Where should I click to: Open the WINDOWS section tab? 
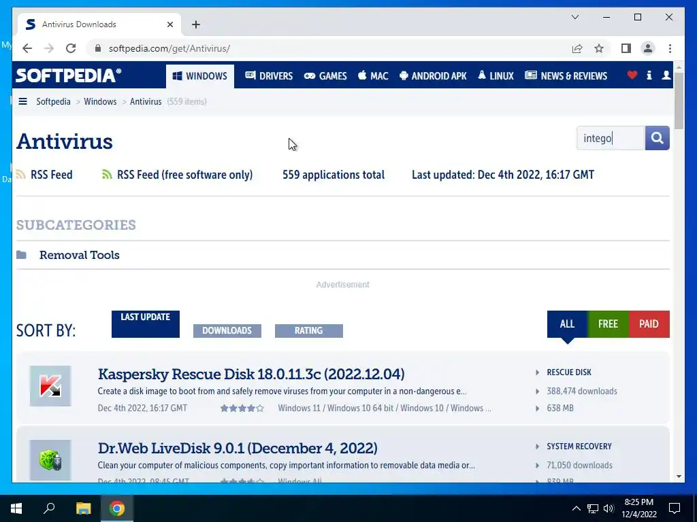[x=200, y=76]
